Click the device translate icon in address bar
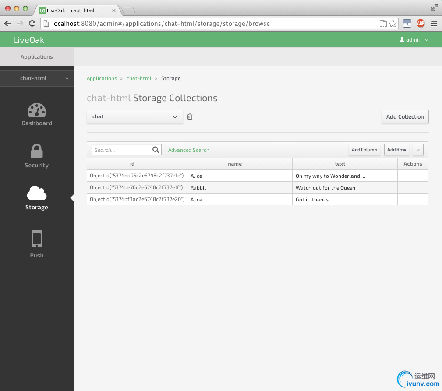This screenshot has width=442, height=391. (x=383, y=24)
